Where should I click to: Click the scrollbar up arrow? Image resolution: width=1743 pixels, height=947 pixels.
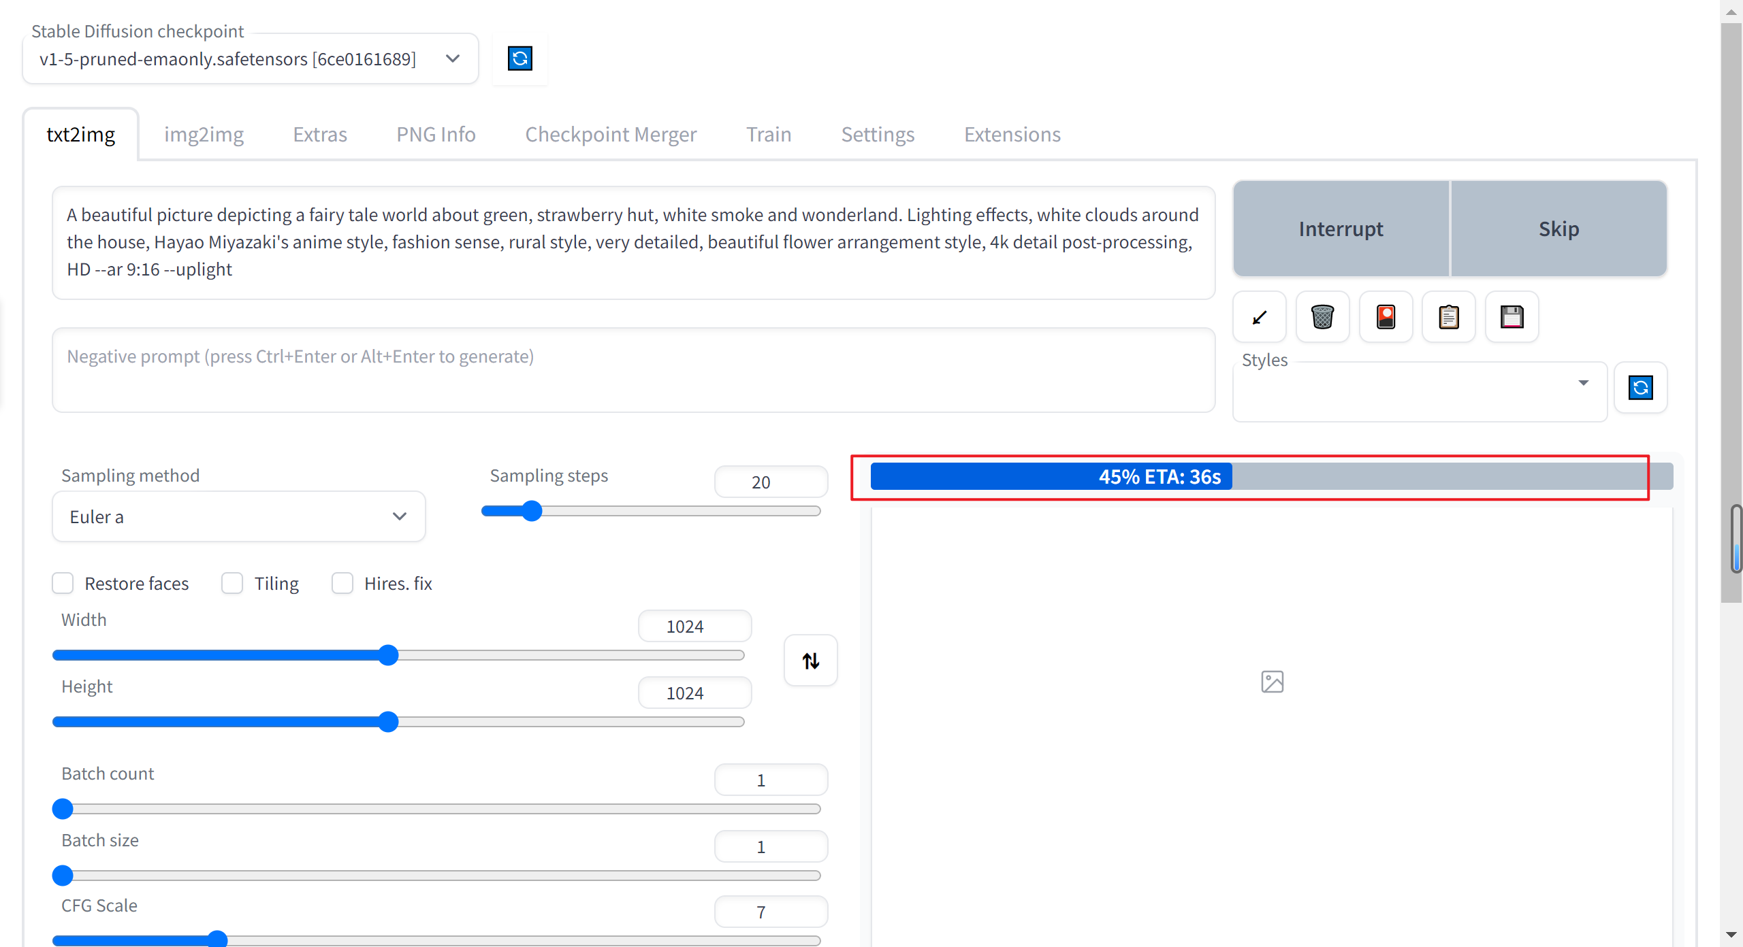(x=1731, y=12)
